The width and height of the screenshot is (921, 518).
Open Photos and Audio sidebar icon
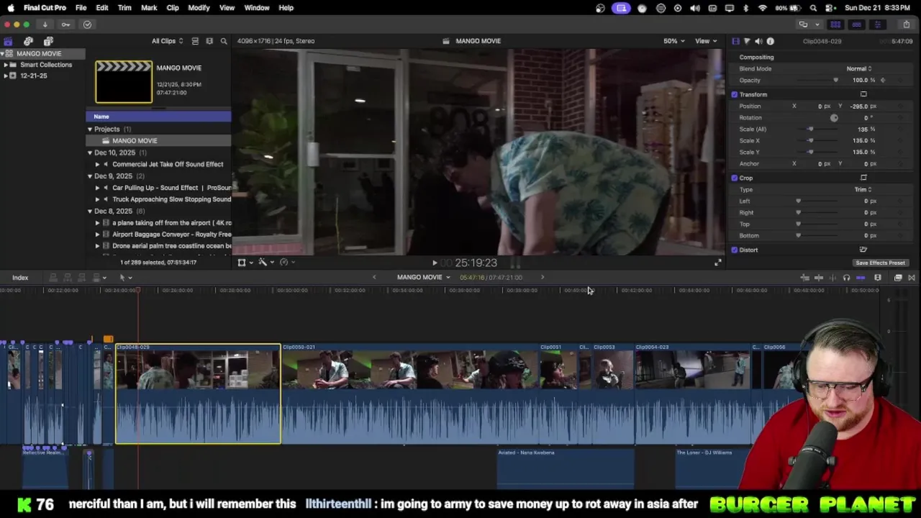28,41
